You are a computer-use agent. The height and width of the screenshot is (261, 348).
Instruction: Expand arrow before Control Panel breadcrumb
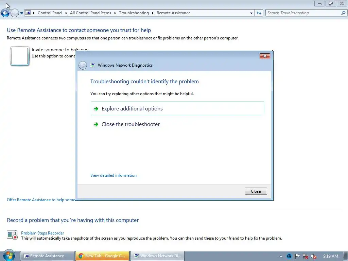[x=34, y=13]
